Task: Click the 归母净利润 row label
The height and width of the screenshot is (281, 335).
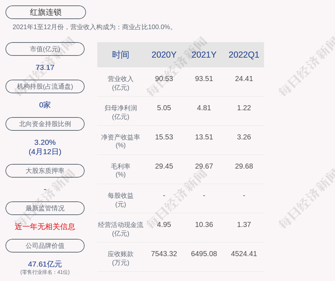Action: click(x=121, y=112)
